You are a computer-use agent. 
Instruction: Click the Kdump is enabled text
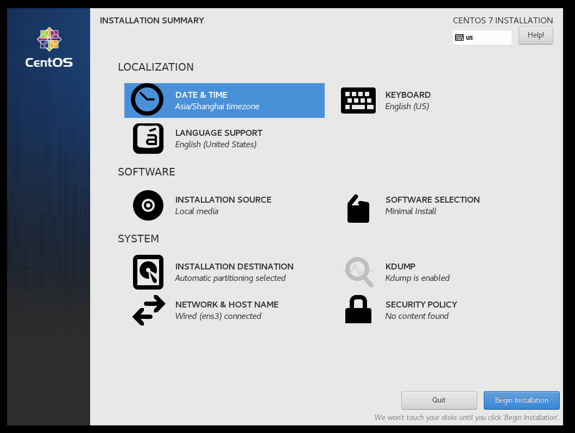[x=418, y=278]
